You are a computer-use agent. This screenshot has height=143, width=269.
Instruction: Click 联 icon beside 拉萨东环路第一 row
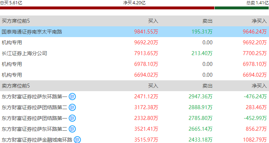click(x=72, y=97)
